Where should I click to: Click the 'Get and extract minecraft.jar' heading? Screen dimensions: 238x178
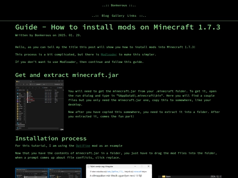tap(67, 75)
